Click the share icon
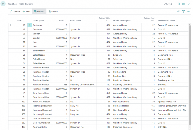Viewport: 193px width, 130px height. click(x=178, y=12)
